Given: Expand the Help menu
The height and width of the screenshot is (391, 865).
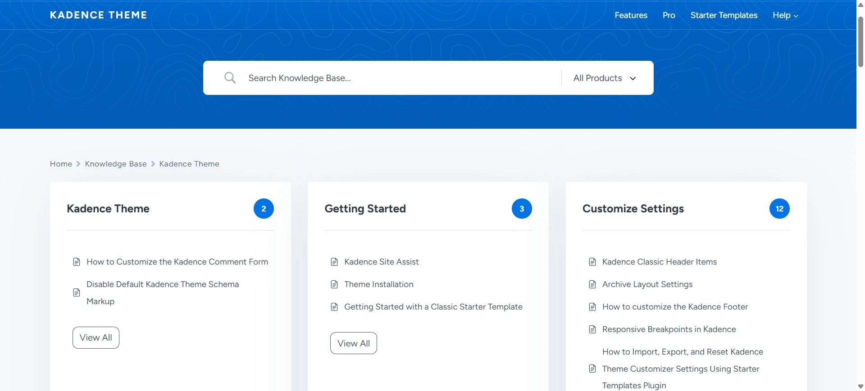Looking at the screenshot, I should [785, 15].
